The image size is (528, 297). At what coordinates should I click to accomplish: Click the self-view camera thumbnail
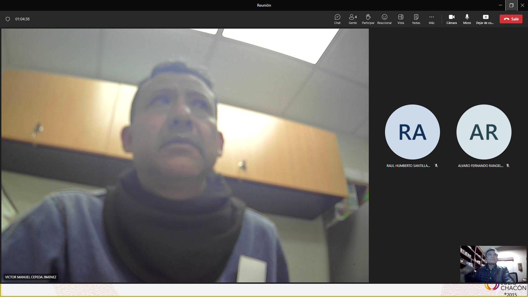[493, 264]
